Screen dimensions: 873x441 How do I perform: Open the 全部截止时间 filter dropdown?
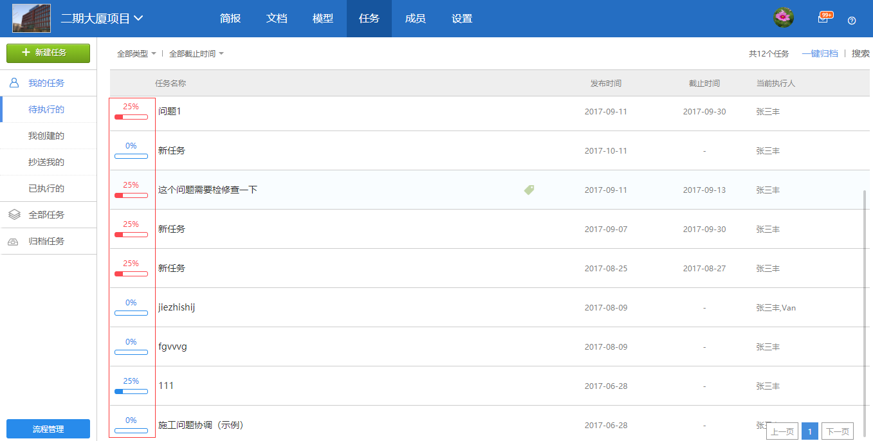tap(196, 54)
